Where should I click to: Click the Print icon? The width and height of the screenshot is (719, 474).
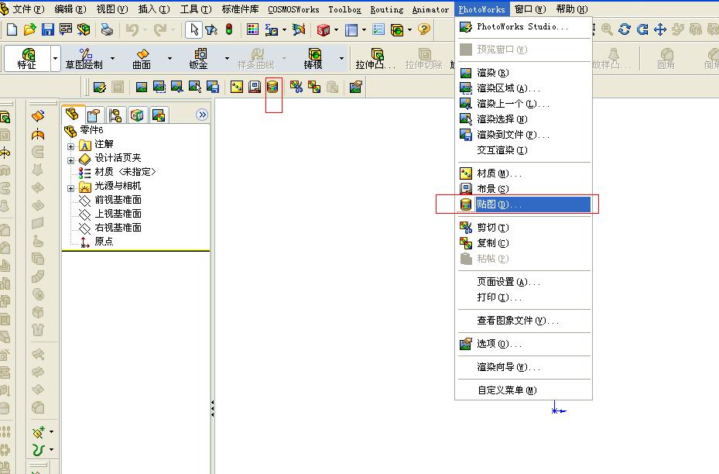pyautogui.click(x=107, y=30)
